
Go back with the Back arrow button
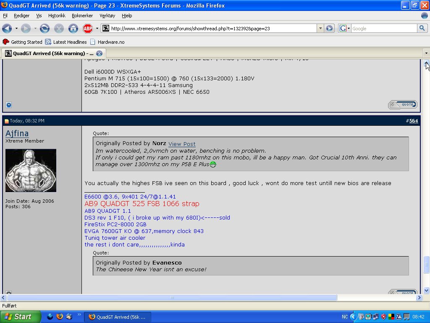[7, 28]
